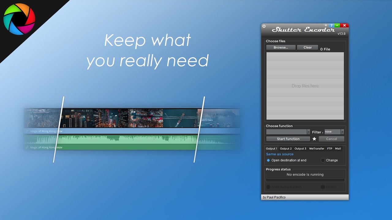Click the Clear button
This screenshot has width=392, height=220.
click(307, 47)
